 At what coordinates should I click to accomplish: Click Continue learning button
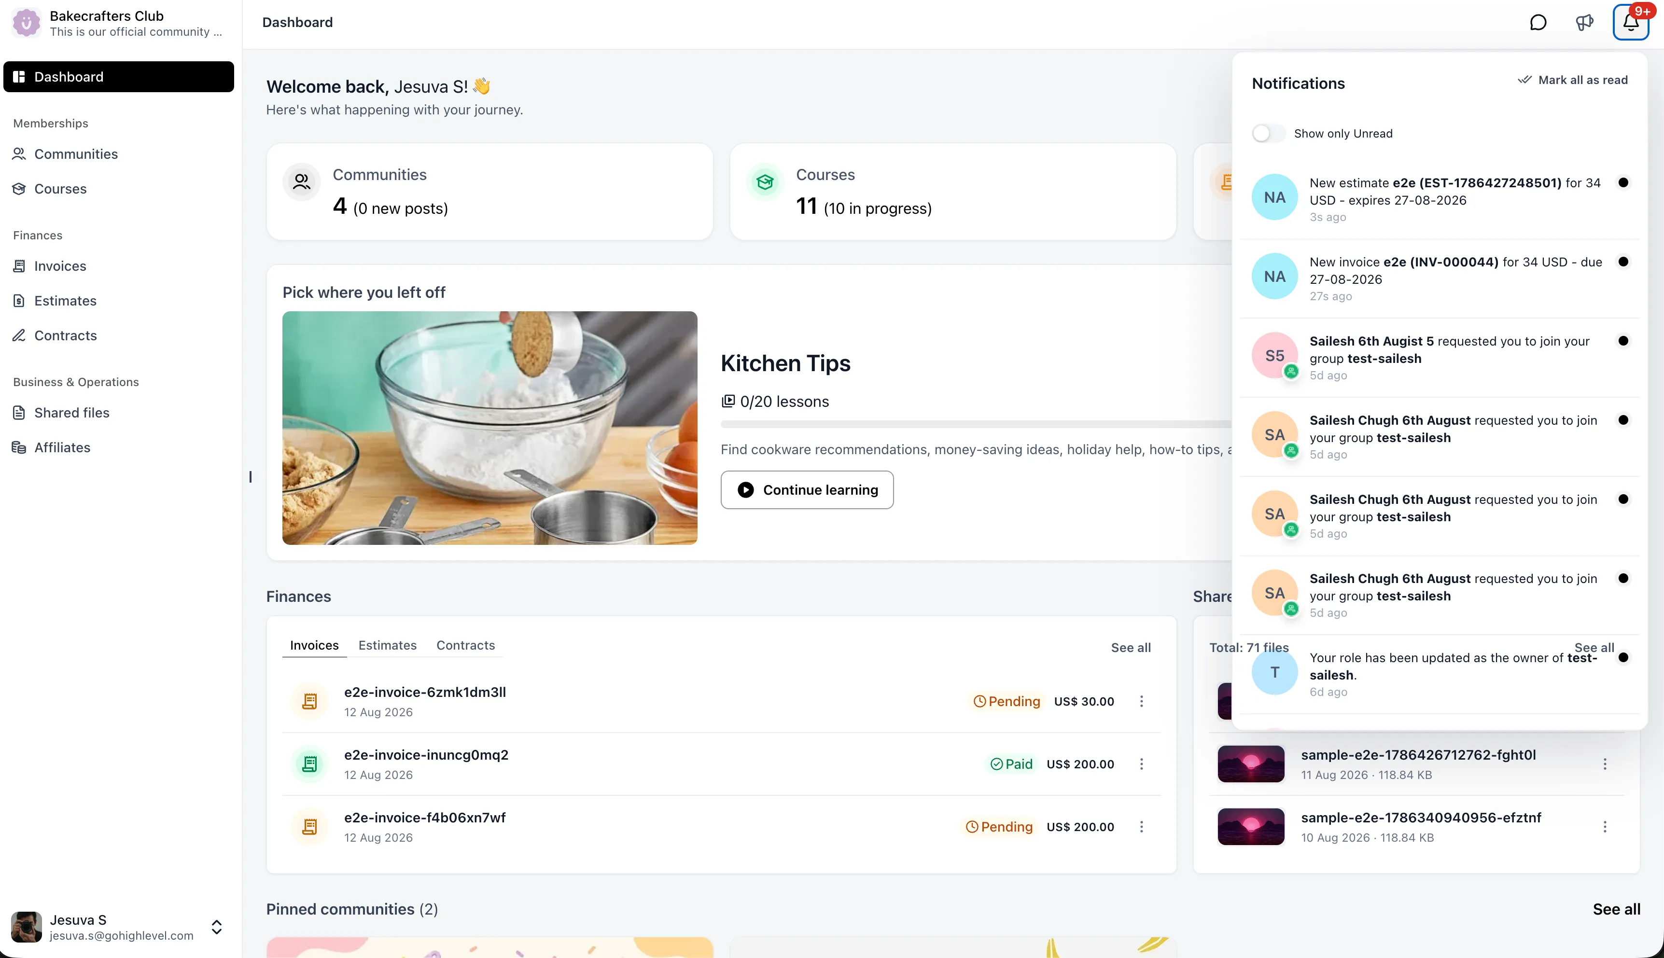[807, 489]
